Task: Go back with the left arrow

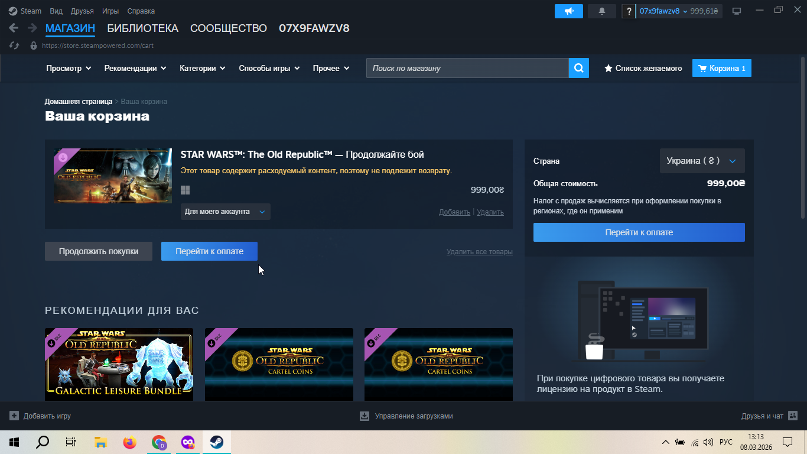Action: [14, 28]
